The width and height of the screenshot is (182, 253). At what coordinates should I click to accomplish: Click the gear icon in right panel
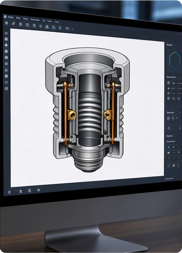click(174, 83)
